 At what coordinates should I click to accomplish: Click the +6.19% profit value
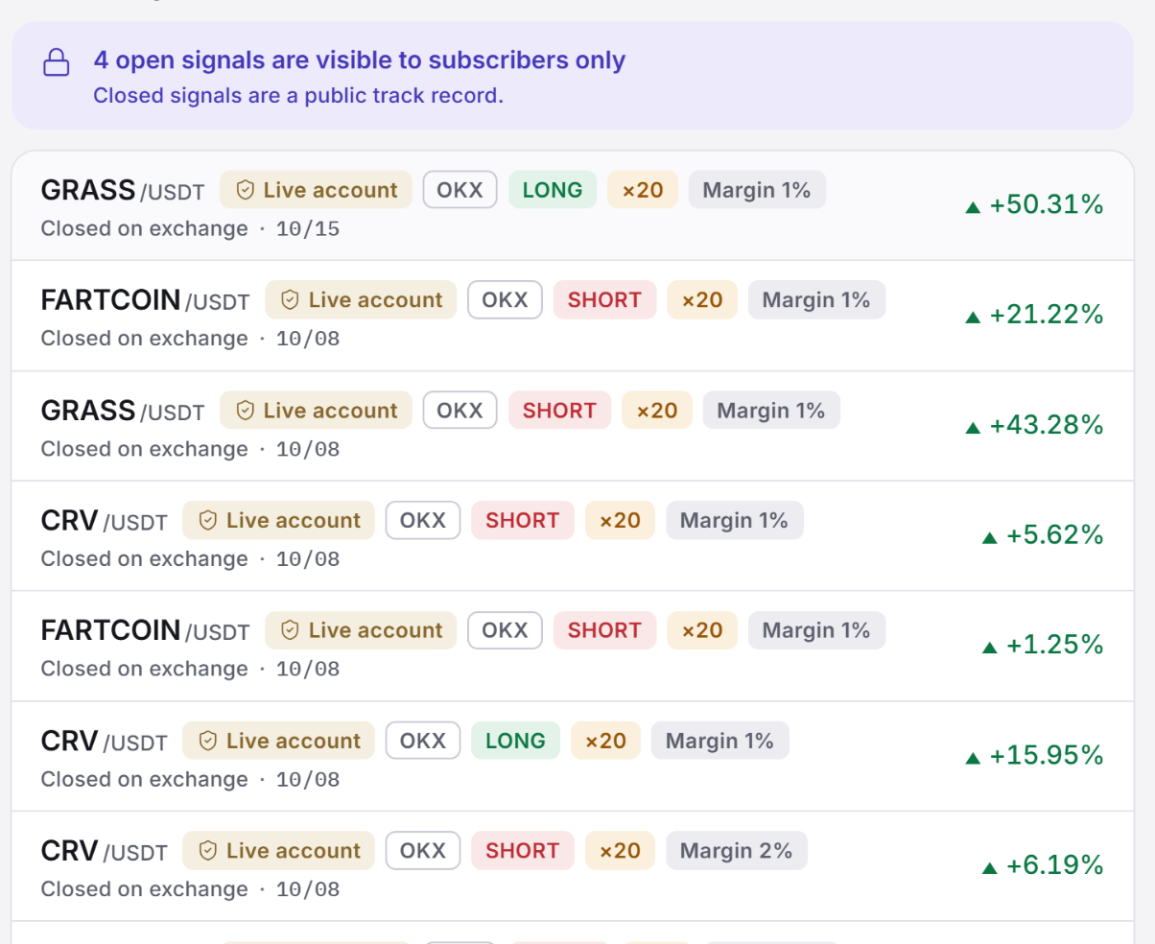[1055, 866]
